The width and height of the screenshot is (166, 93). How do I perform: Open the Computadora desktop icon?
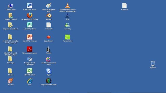pos(10,6)
